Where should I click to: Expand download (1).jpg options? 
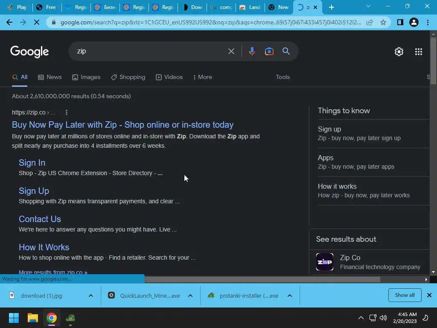pos(91,296)
